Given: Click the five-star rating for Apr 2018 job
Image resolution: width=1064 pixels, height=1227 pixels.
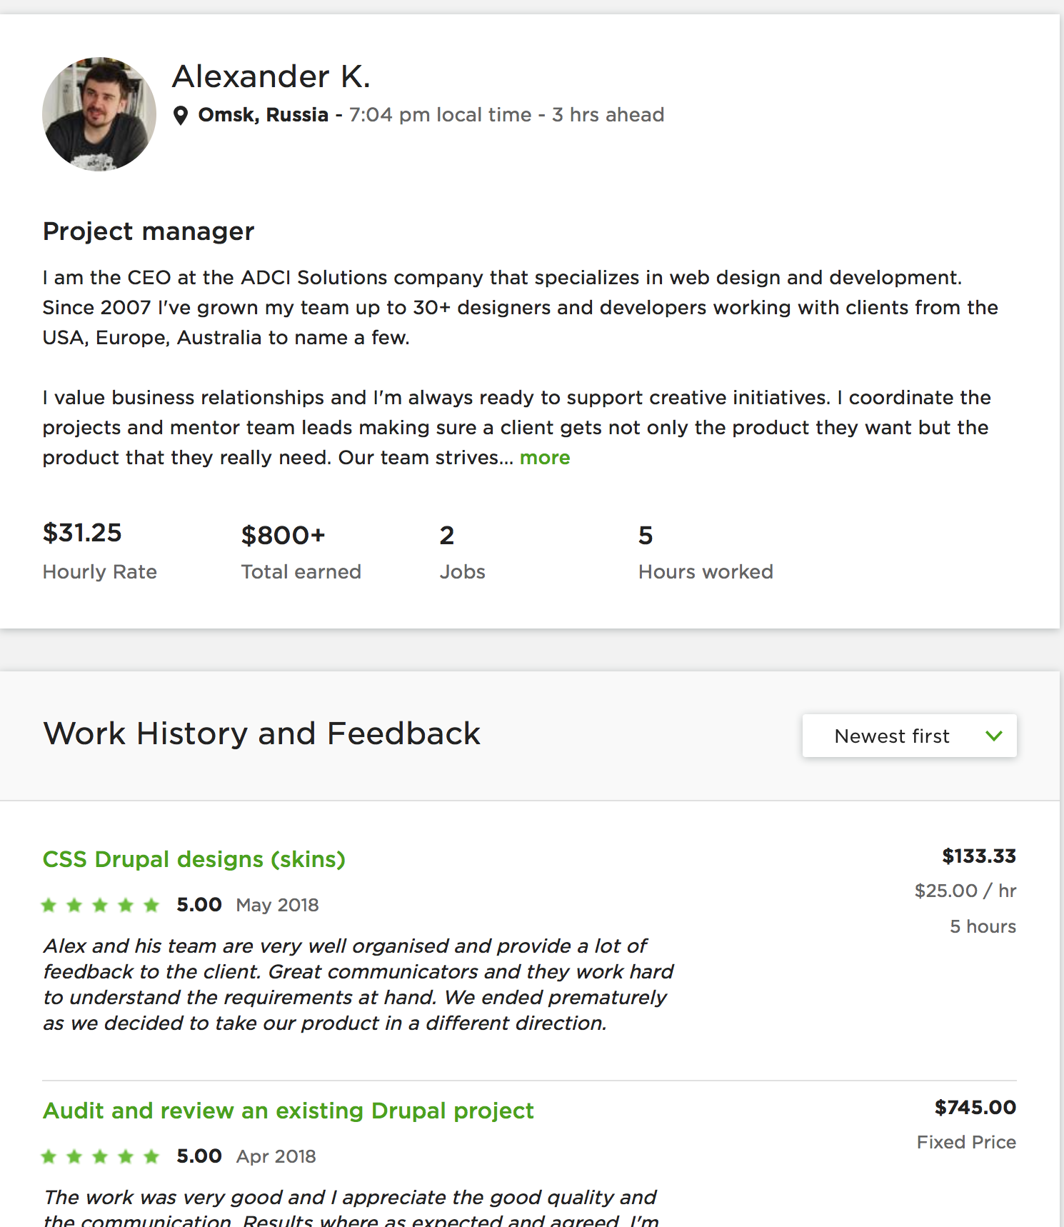Looking at the screenshot, I should tap(100, 1157).
